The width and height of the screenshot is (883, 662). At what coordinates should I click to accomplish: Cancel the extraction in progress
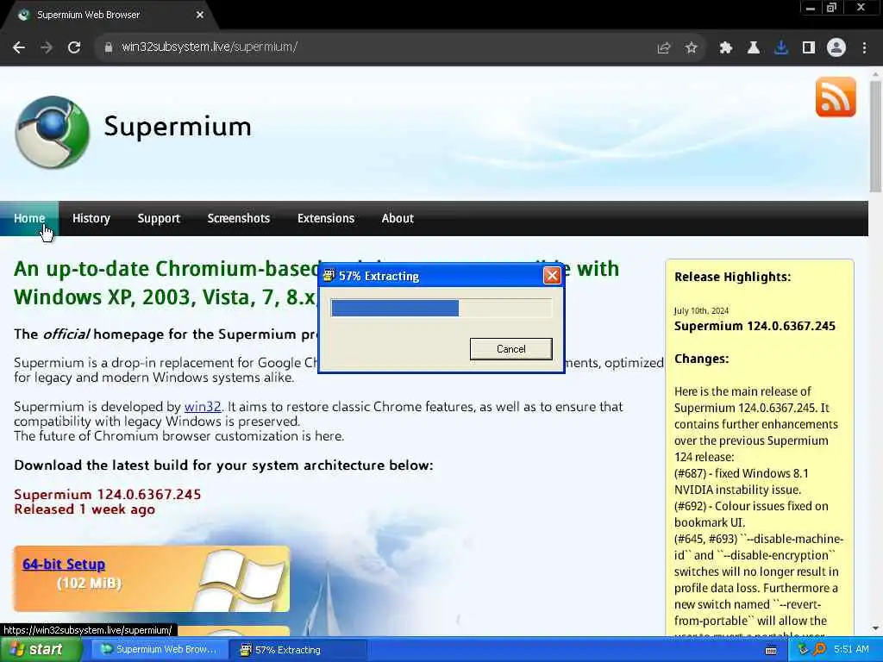[510, 349]
